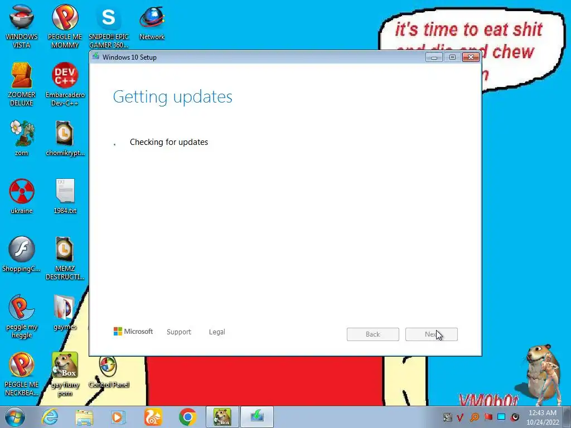Launch UC Browser from the taskbar
Image resolution: width=571 pixels, height=428 pixels.
(x=153, y=417)
